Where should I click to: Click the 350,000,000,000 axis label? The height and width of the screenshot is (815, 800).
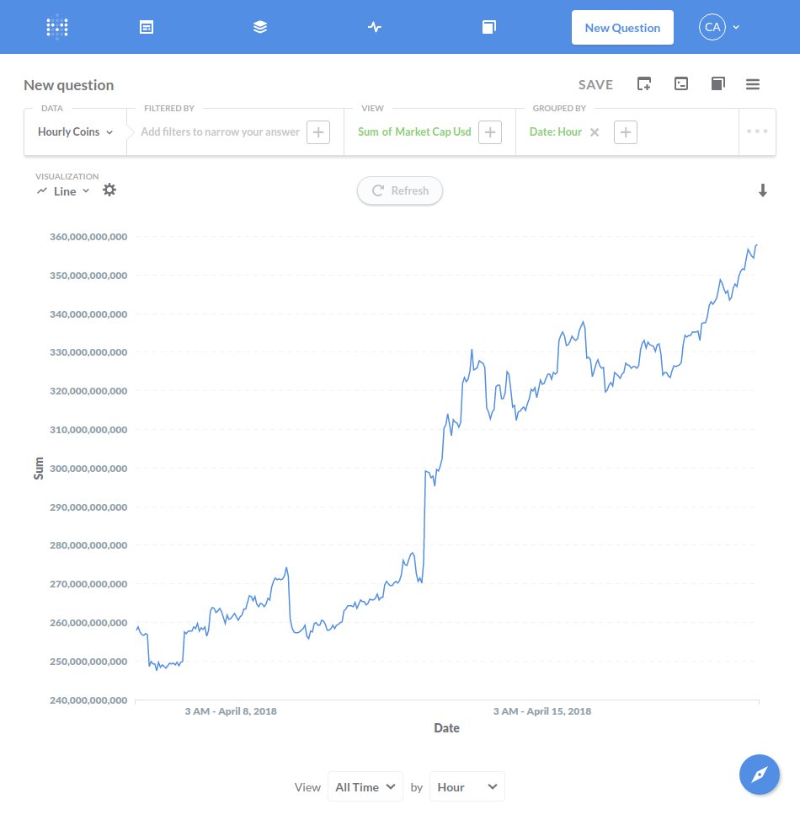pyautogui.click(x=88, y=276)
